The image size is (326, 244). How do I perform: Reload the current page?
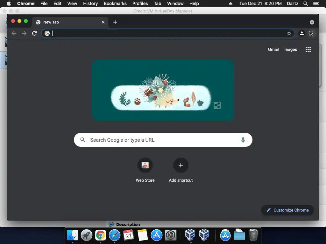tap(34, 33)
